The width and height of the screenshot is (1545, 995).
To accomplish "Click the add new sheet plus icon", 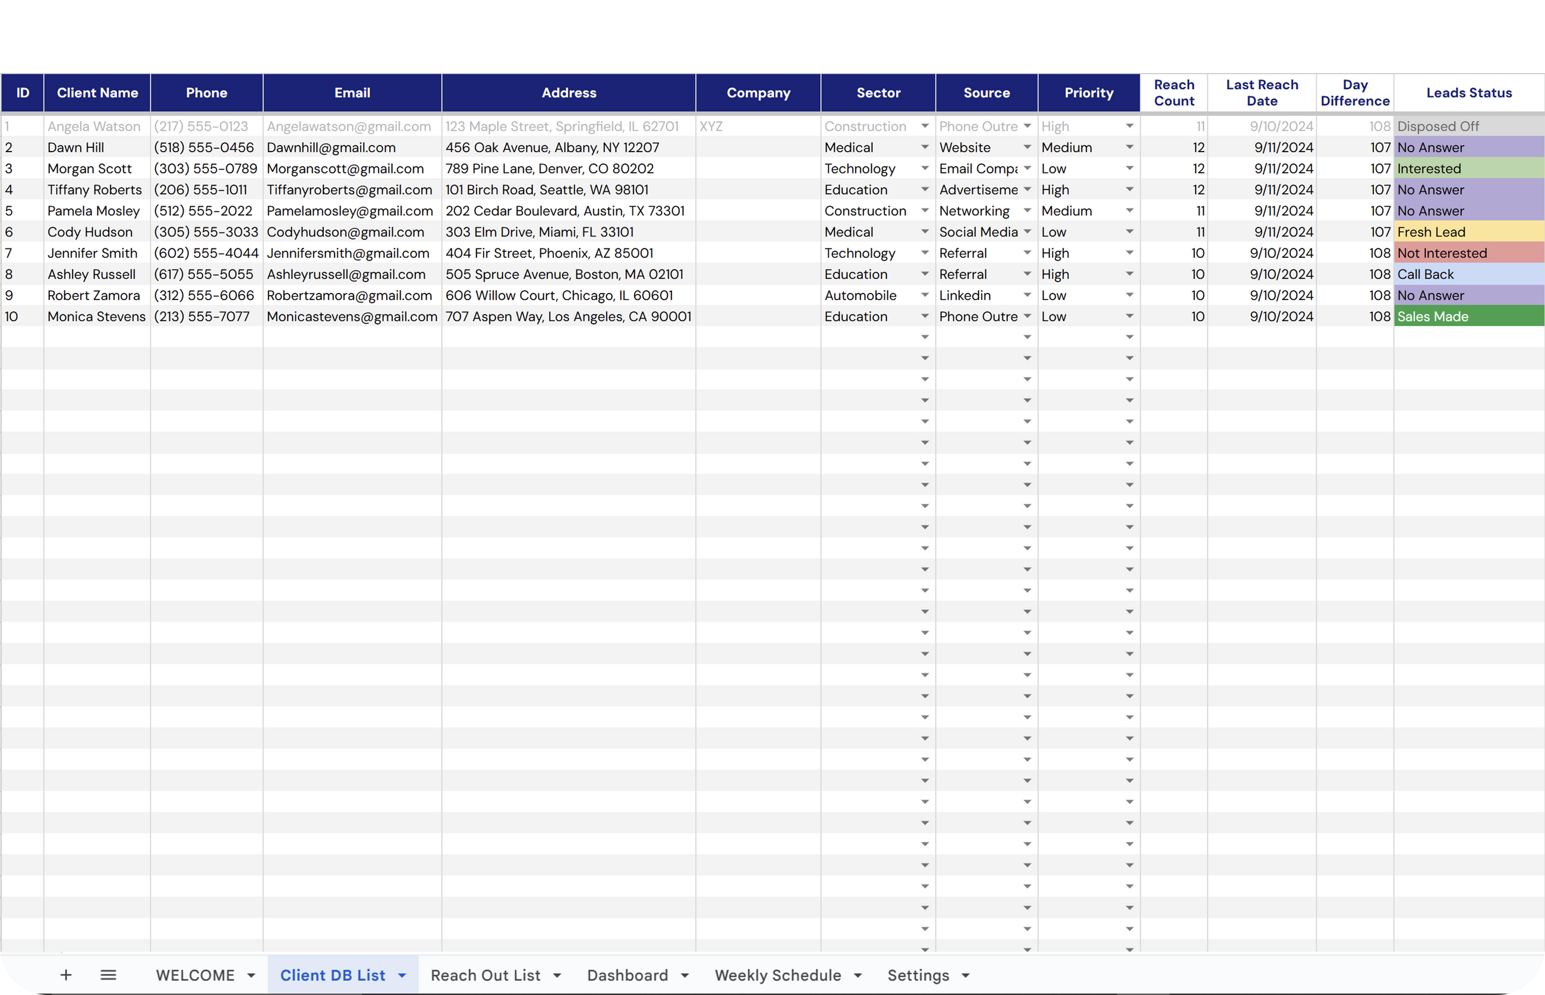I will 66,975.
